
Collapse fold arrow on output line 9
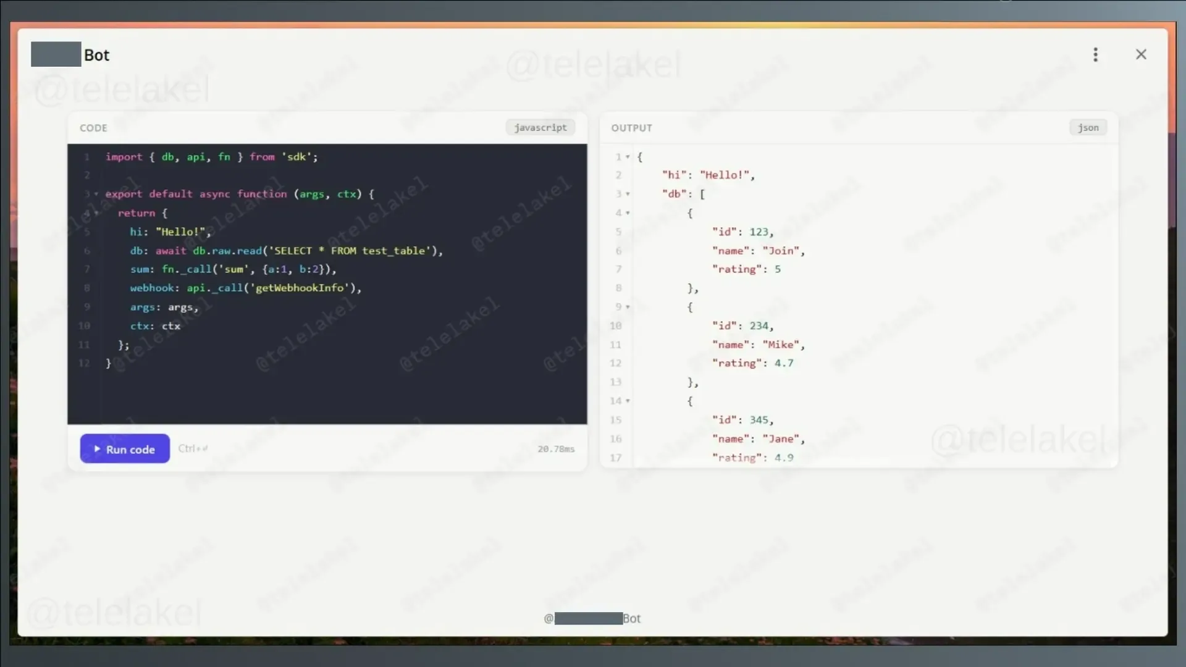(x=628, y=307)
